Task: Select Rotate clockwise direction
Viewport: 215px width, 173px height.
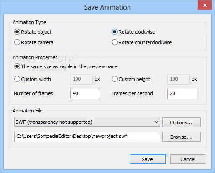Action: [x=114, y=32]
